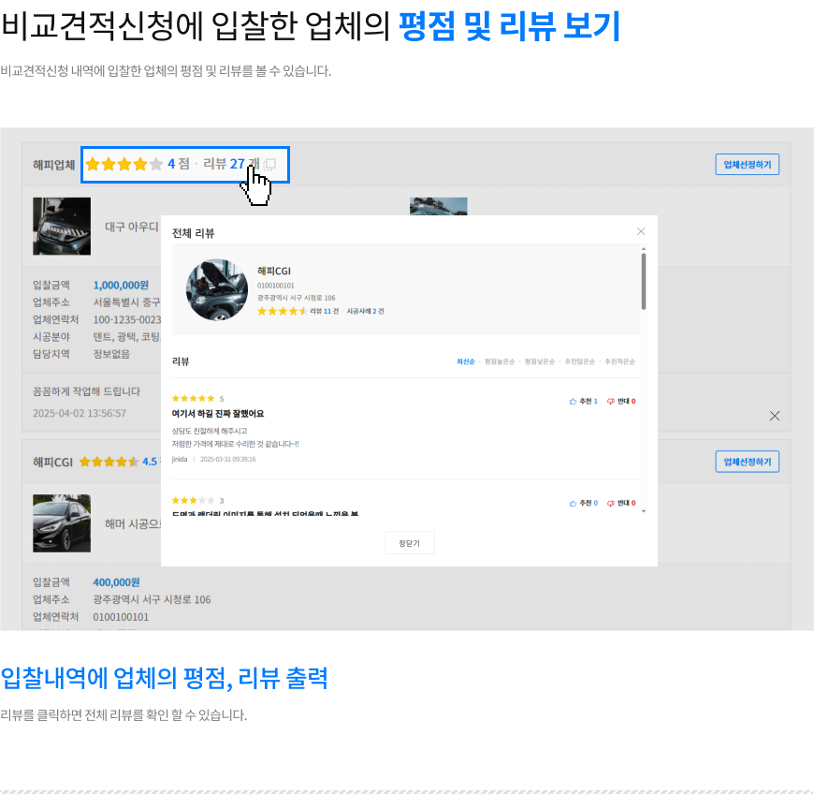The image size is (814, 794).
Task: Click 업체선정하기 button for 해피업체
Action: (747, 165)
